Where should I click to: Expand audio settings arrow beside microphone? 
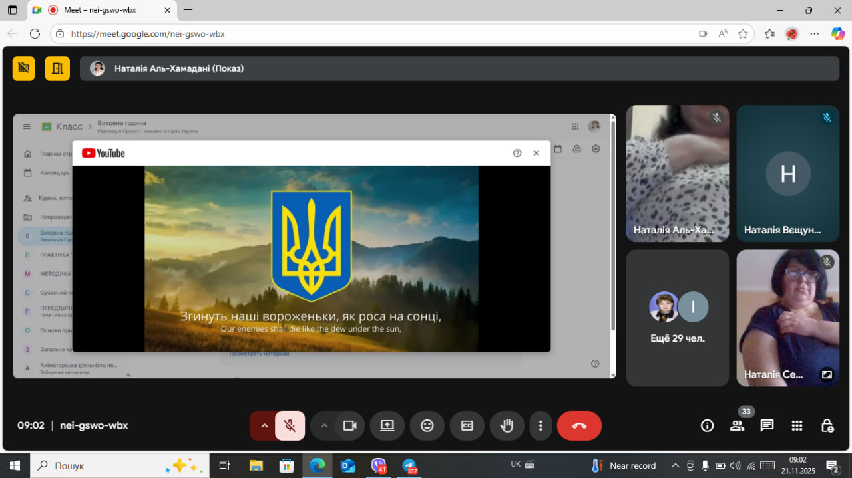pyautogui.click(x=264, y=426)
